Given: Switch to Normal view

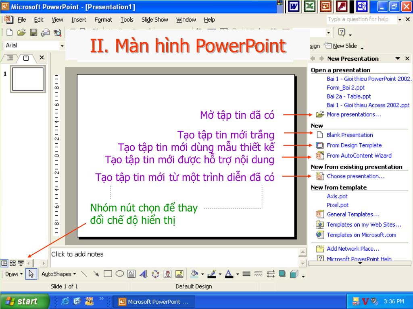Looking at the screenshot, I should click(x=4, y=263).
